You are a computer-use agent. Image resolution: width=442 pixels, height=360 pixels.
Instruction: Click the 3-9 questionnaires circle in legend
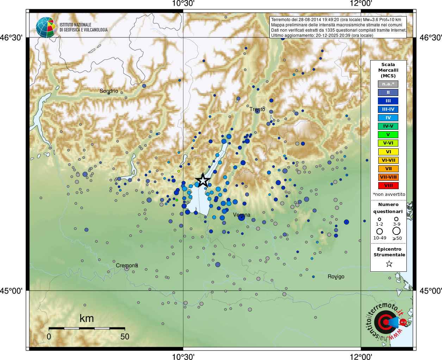click(x=396, y=219)
